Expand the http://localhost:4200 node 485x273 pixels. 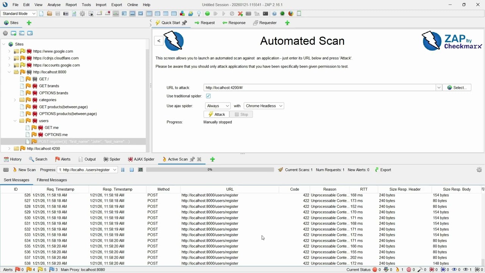point(9,149)
